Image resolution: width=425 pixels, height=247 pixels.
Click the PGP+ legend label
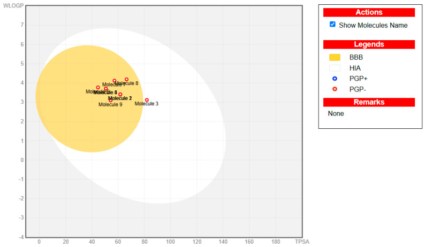click(358, 79)
